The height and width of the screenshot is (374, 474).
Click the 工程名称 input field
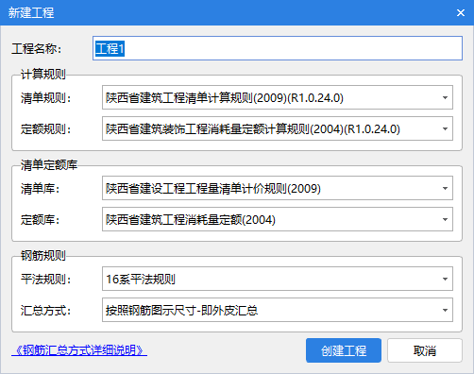coord(278,48)
